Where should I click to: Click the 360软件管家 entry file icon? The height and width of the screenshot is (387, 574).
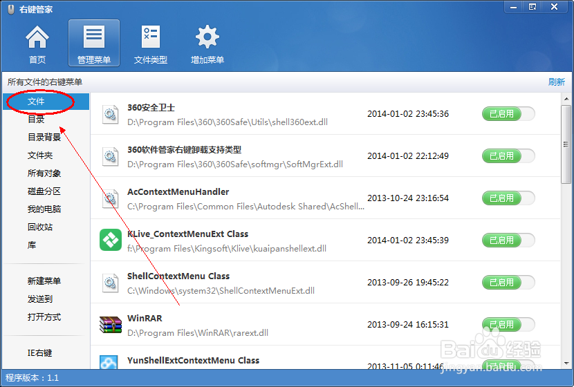point(110,157)
